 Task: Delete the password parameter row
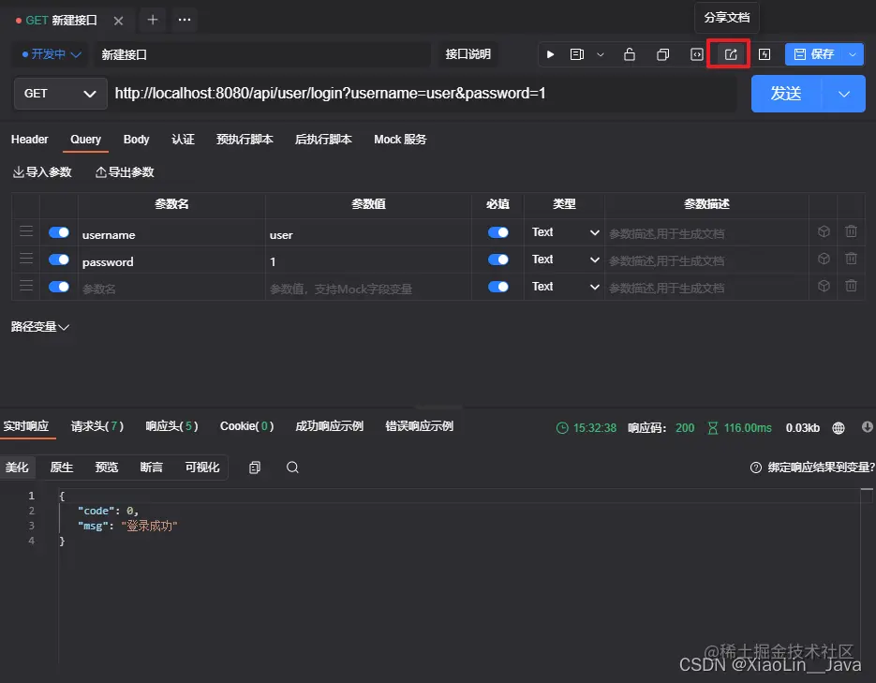tap(851, 259)
